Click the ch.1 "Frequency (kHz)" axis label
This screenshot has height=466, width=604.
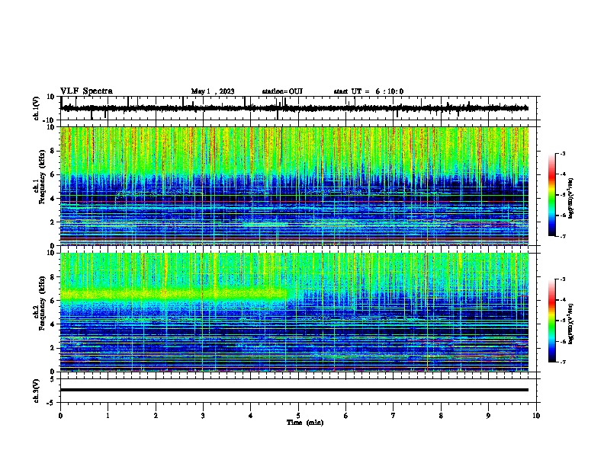pyautogui.click(x=42, y=177)
